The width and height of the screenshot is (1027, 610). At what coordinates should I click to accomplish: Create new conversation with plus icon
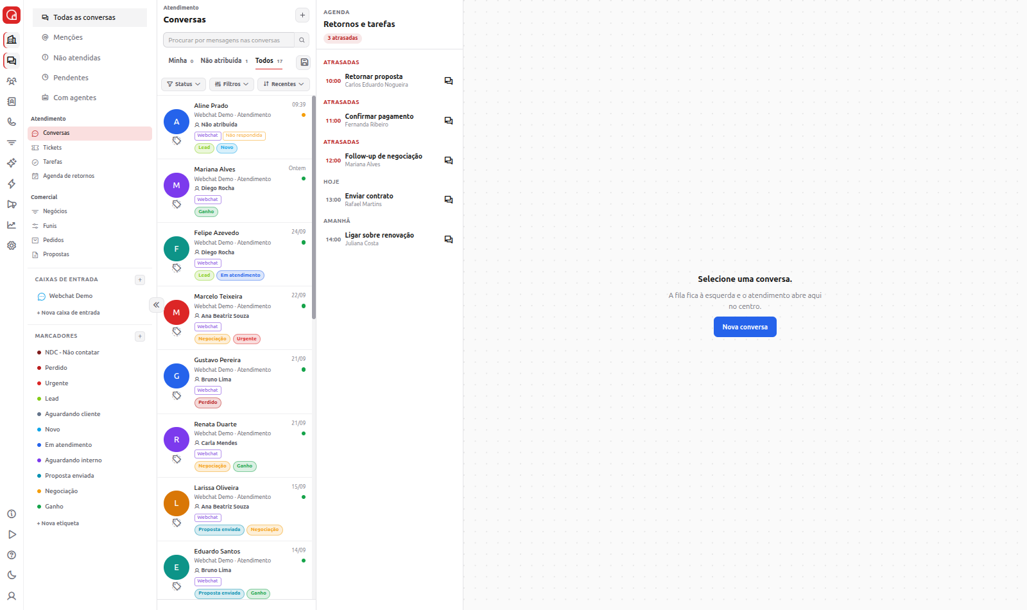(302, 15)
